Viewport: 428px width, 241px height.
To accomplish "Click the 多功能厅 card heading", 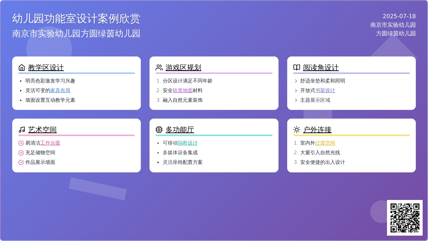I will [x=180, y=130].
